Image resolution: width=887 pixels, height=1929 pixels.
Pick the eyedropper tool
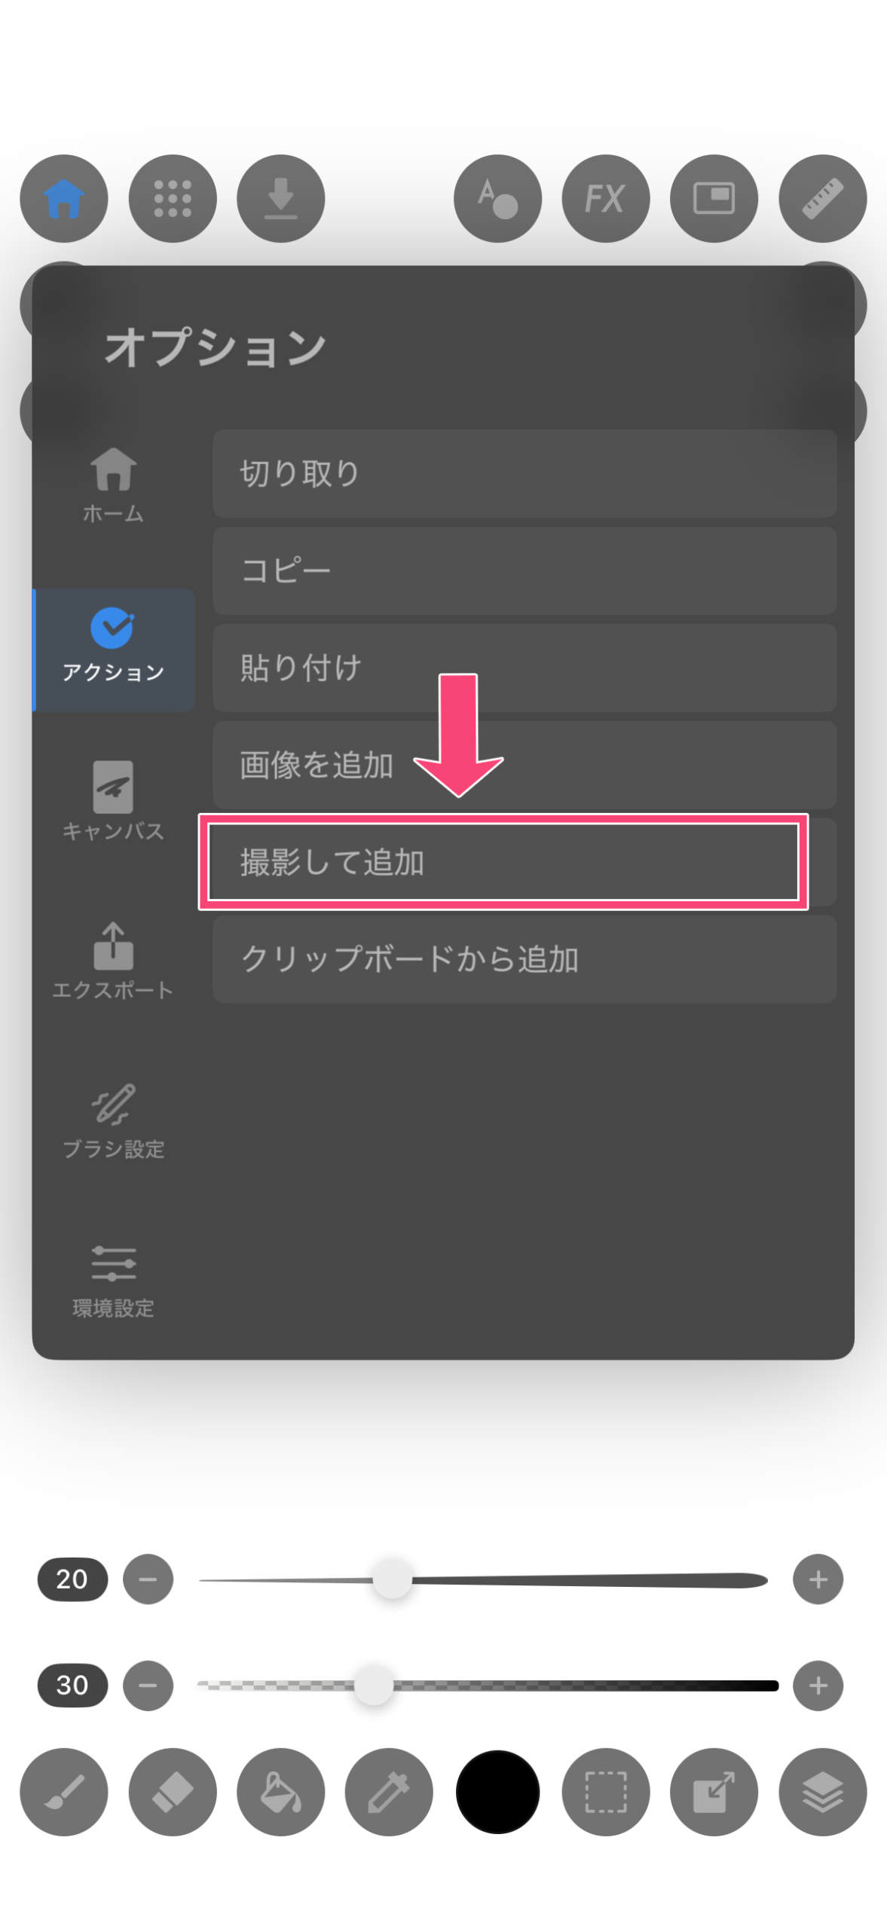389,1793
